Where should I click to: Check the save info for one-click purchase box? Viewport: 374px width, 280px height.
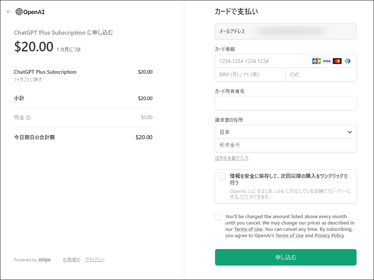222,176
